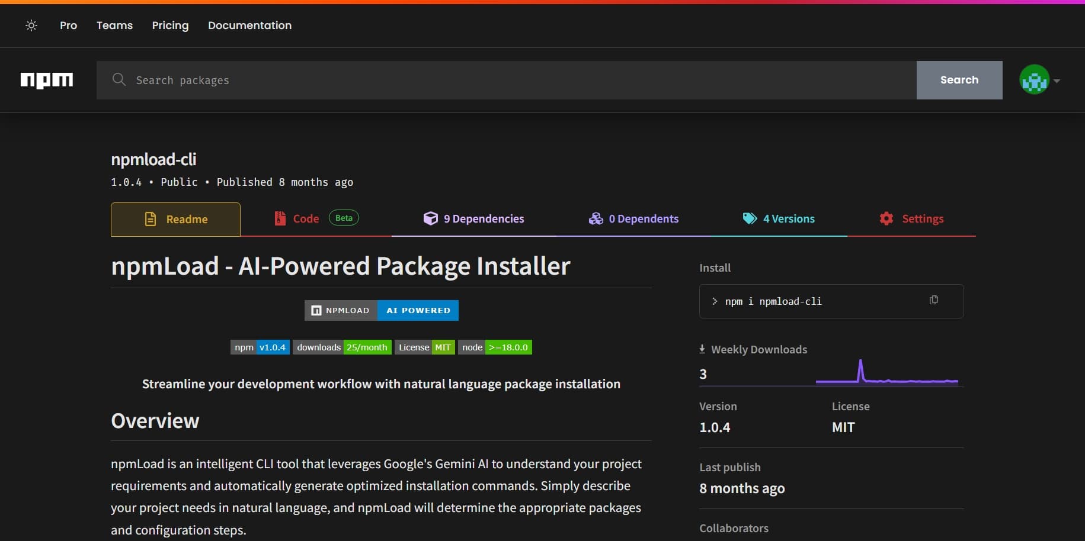Screen dimensions: 1085x541
Task: Click the Readme document icon
Action: tap(151, 219)
